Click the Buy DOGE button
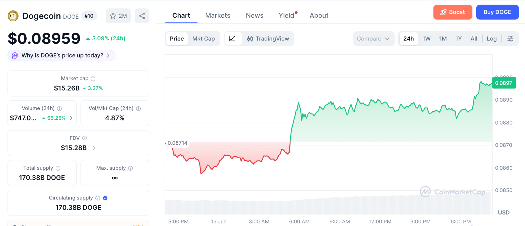The height and width of the screenshot is (226, 525). [x=497, y=12]
